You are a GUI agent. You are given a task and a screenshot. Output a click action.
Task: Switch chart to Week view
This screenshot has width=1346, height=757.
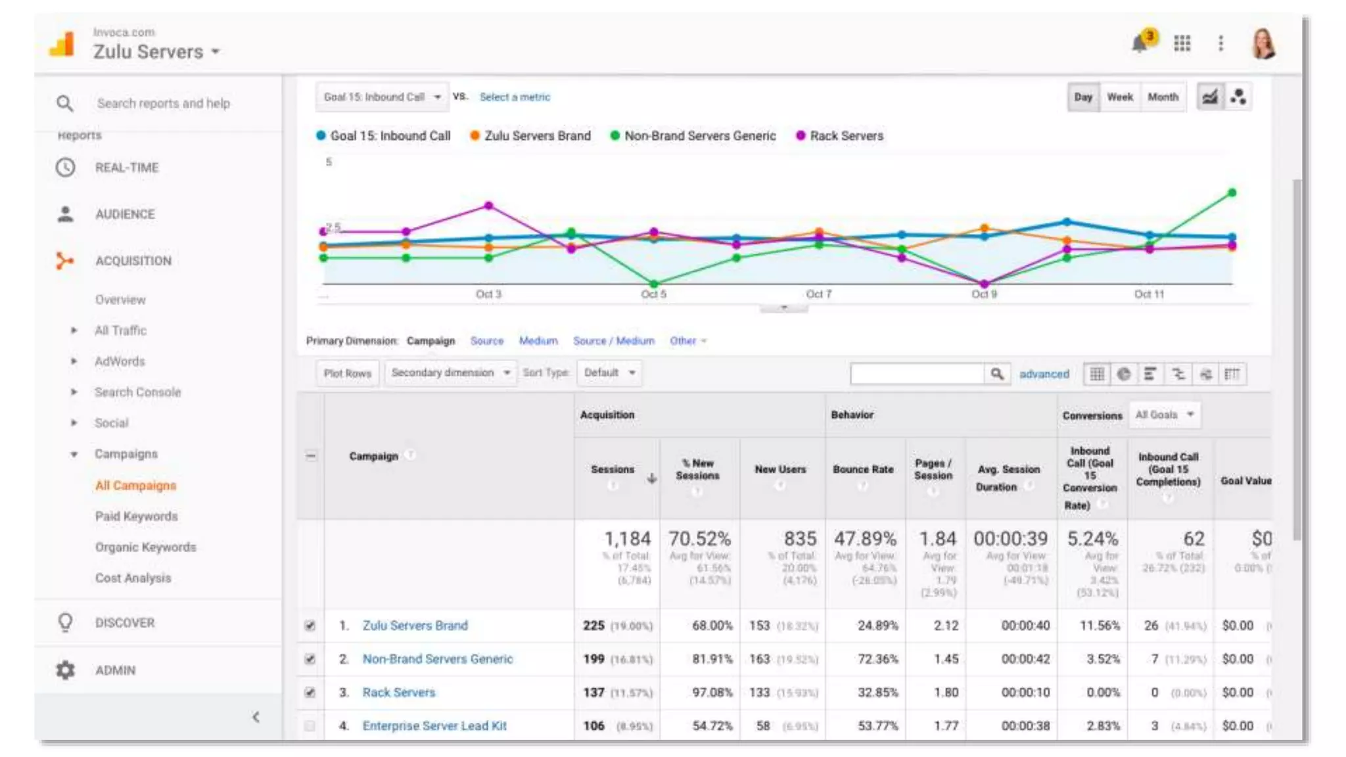tap(1119, 97)
